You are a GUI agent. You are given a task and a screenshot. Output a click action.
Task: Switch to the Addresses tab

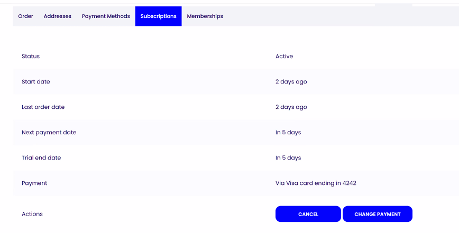point(57,16)
